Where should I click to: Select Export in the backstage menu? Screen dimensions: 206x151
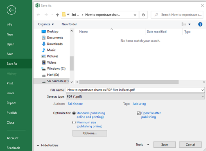tap(11, 103)
